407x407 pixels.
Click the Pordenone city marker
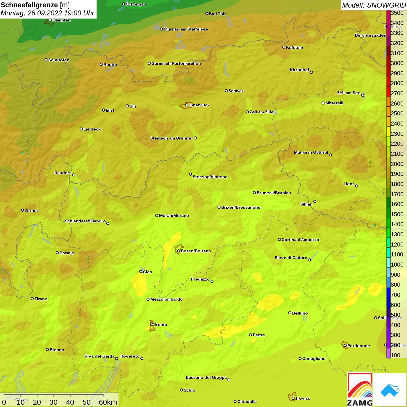coord(345,346)
